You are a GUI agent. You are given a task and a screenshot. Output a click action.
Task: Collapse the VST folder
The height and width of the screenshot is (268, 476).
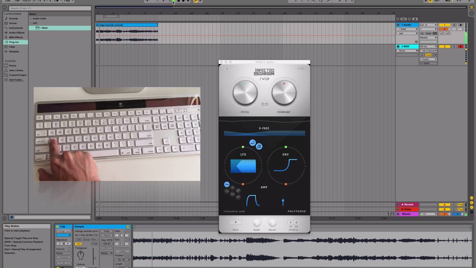30,23
